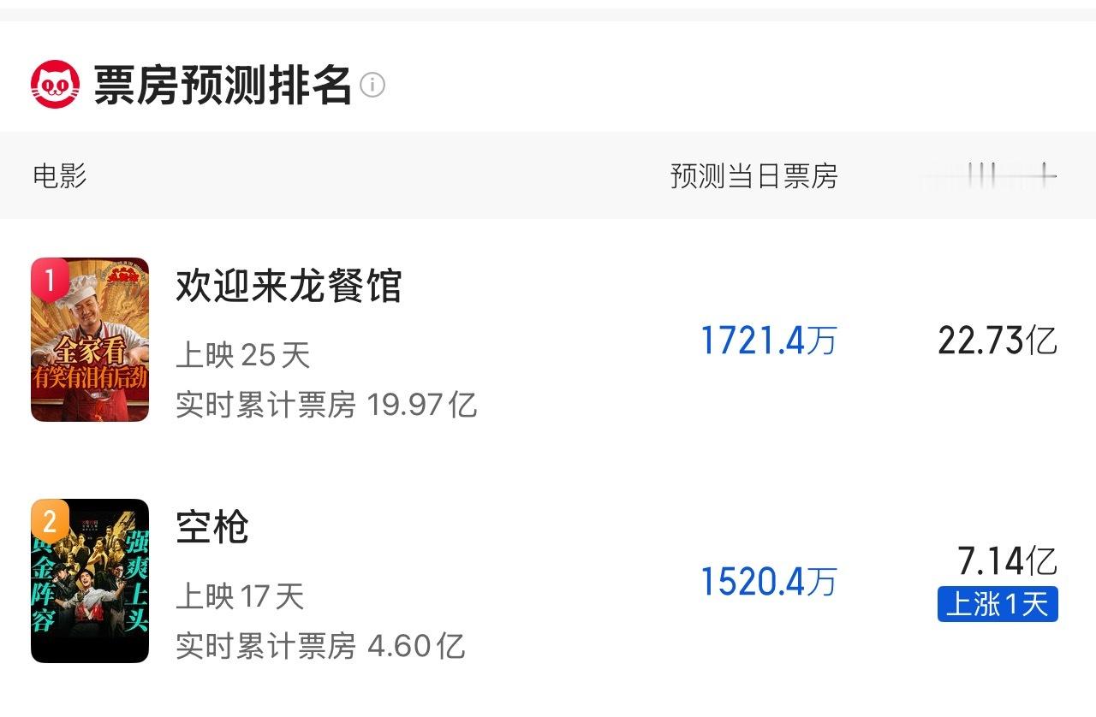The height and width of the screenshot is (717, 1096).
Task: Click the 上映 25 天 label
Action: tap(242, 355)
